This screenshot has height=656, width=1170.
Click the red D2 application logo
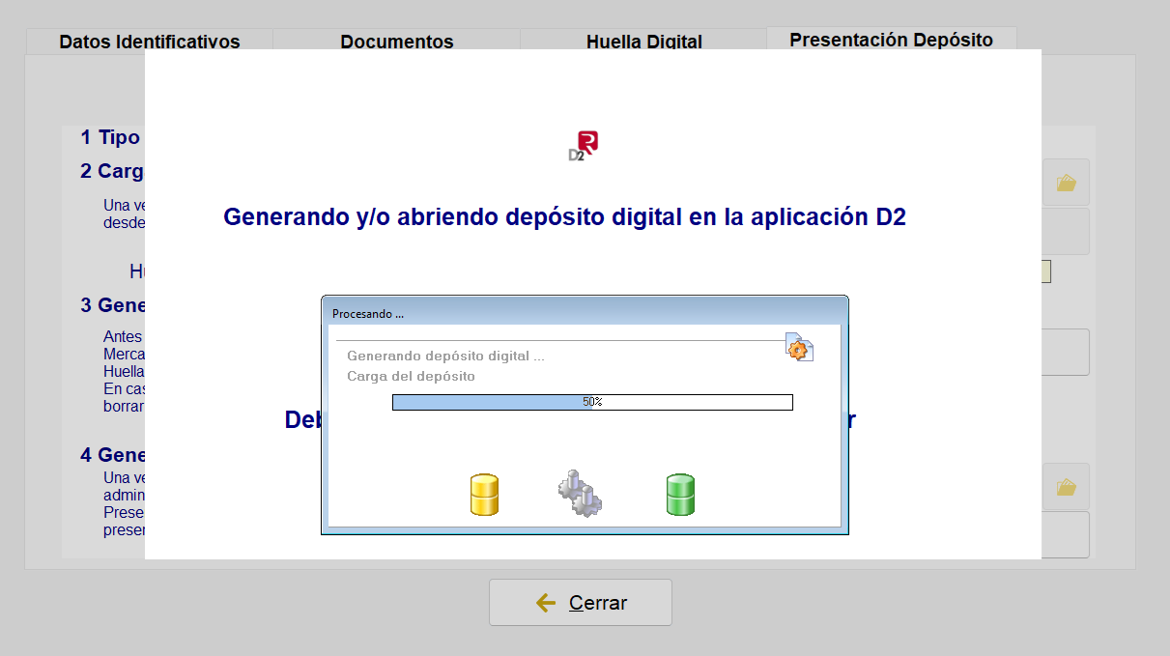[584, 146]
